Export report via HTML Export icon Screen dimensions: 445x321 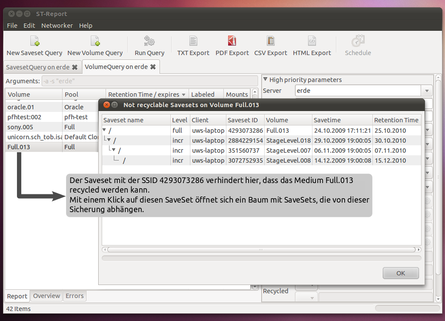[312, 41]
